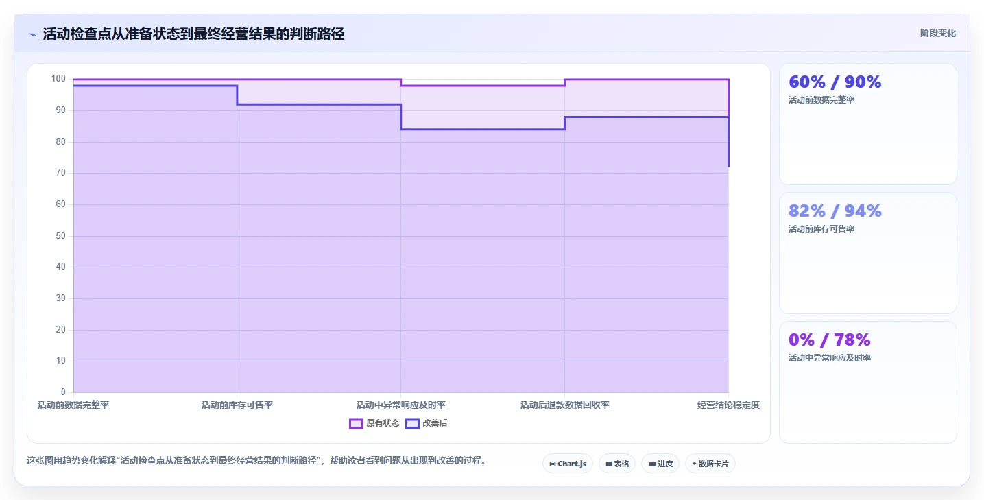Click the 60% / 90% value
Viewport: 984px width, 500px height.
[x=835, y=82]
